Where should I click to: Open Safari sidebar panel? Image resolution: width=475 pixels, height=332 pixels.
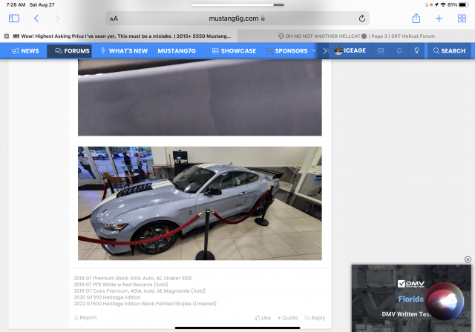pyautogui.click(x=14, y=18)
